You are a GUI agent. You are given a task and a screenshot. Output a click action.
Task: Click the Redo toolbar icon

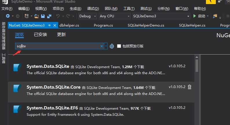coord(68,16)
